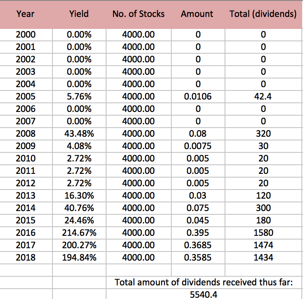Click the 0.0075 amount cell
This screenshot has height=299, width=303.
198,146
